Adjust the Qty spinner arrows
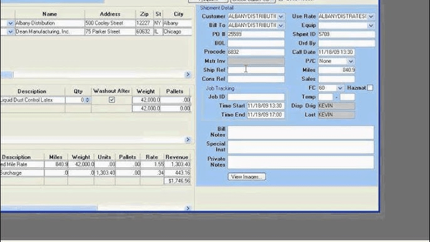 tap(87, 100)
